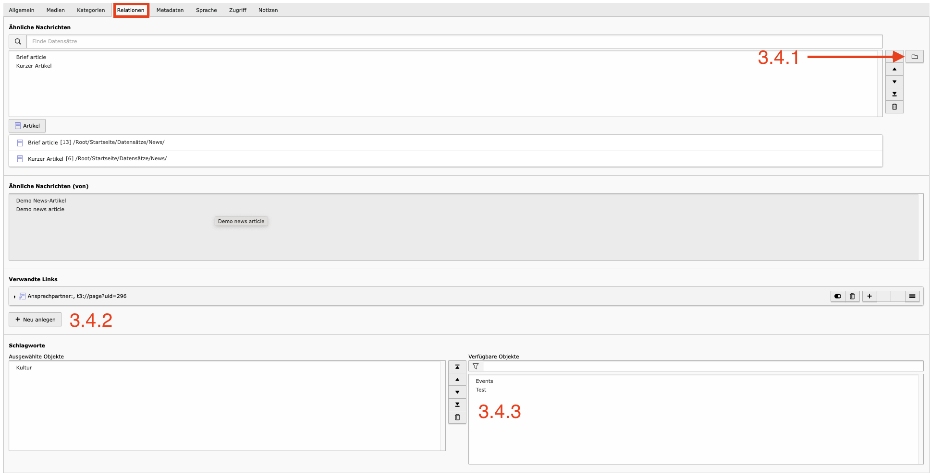Click the filter icon above Verfügbare Objekte

476,367
